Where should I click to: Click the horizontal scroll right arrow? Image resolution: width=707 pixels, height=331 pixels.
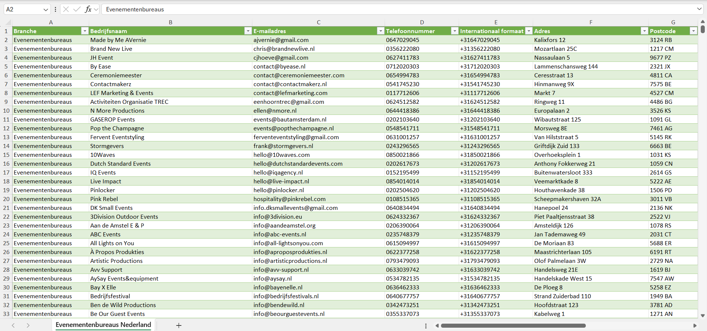(x=695, y=325)
